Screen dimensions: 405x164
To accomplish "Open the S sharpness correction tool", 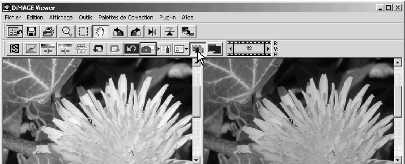I will pyautogui.click(x=15, y=49).
